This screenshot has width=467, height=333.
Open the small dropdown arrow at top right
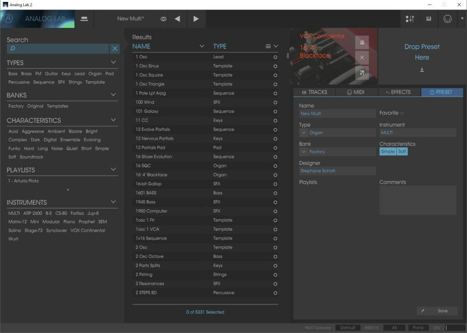tap(462, 18)
